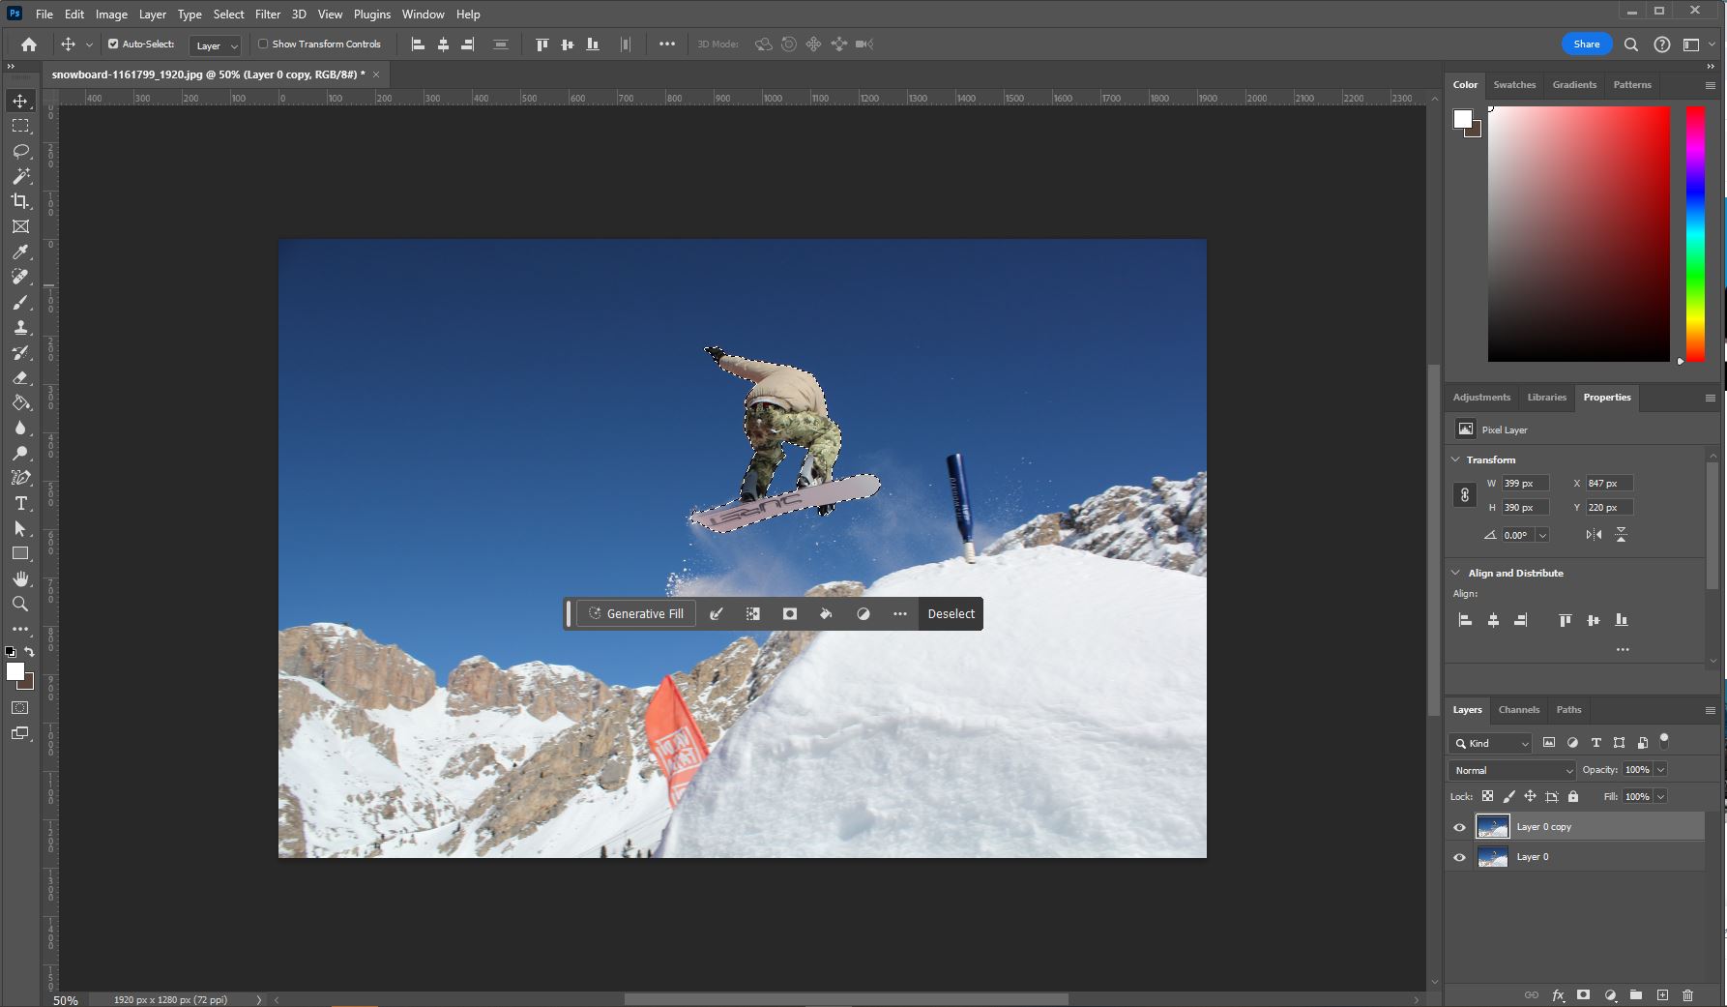Toggle link width and height proportions

pos(1465,495)
